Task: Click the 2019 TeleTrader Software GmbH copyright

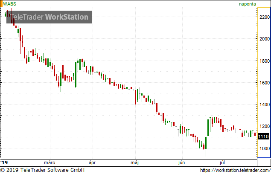Action: pyautogui.click(x=43, y=170)
